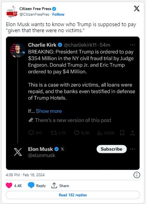This screenshot has height=204, width=146.
Task: Follow Citizen Free Press account
Action: coord(58,14)
